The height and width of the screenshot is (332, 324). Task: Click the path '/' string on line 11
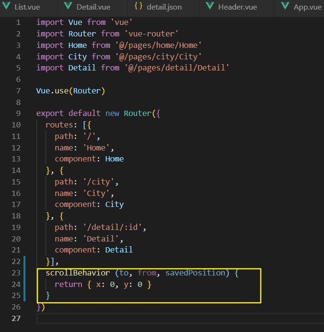tap(90, 137)
